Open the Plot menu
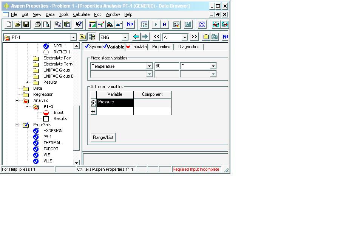349x240 pixels. click(97, 14)
